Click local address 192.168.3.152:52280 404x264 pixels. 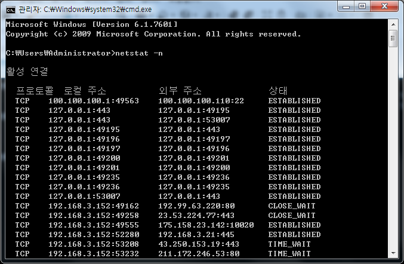94,235
